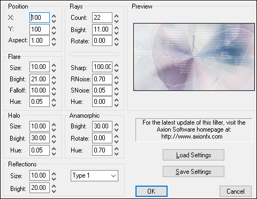Click the Save Settings button
Viewport: 257px width, 199px height.
tap(193, 172)
